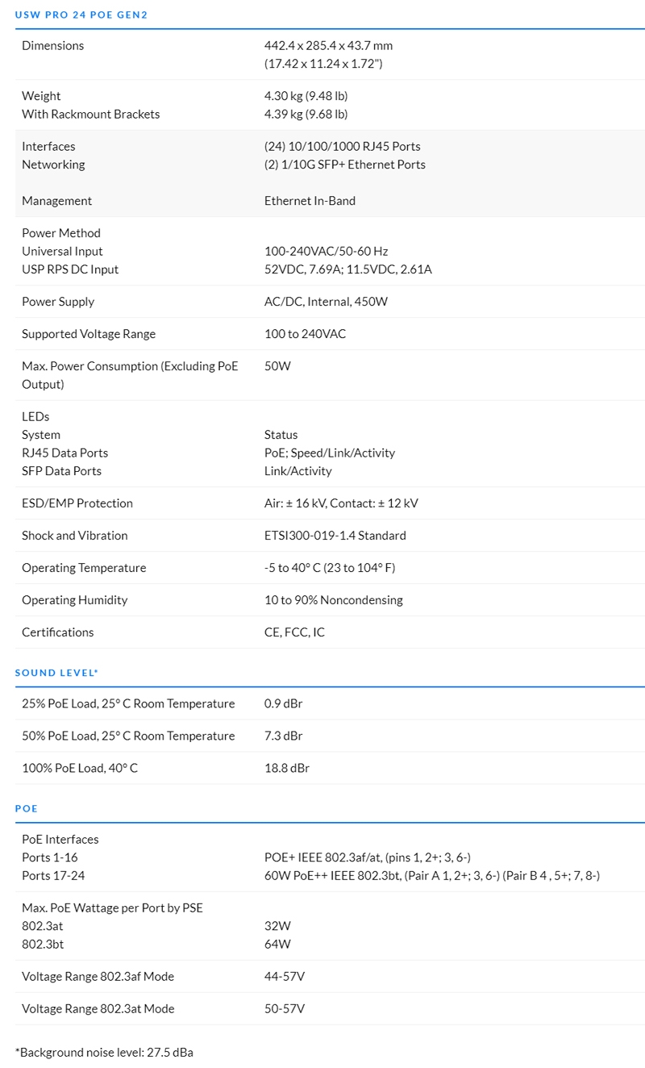Screen dimensions: 645x1068
Task: Select the Supported Voltage Range label
Action: (89, 334)
